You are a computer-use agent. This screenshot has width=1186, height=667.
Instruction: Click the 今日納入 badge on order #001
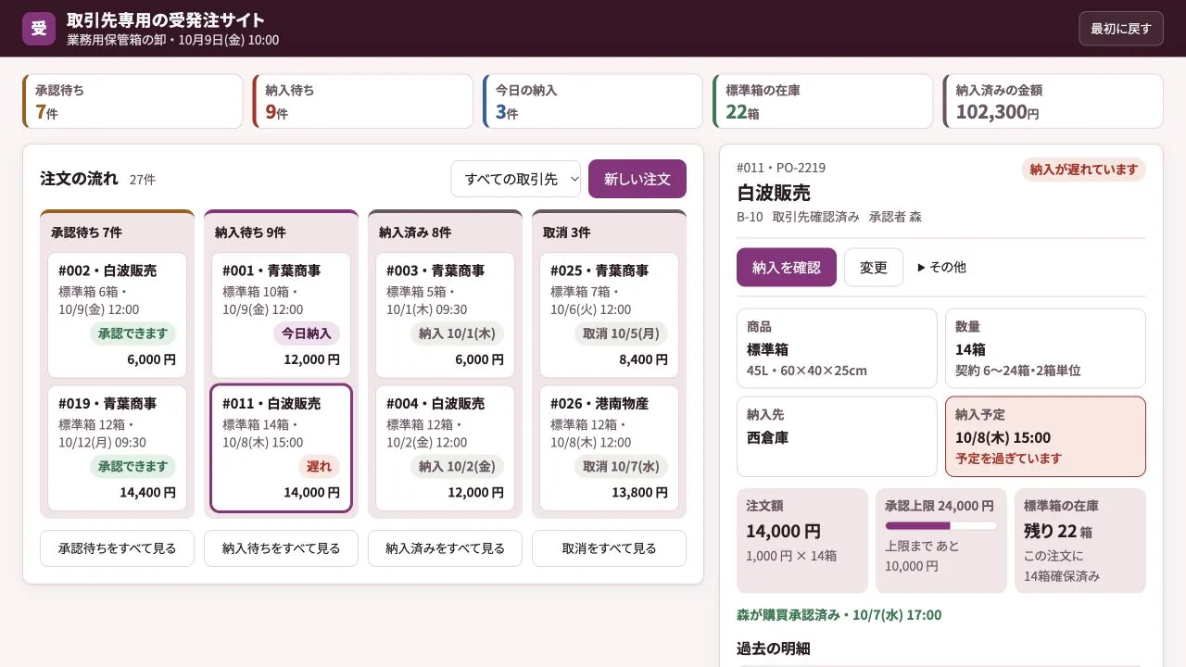coord(307,333)
